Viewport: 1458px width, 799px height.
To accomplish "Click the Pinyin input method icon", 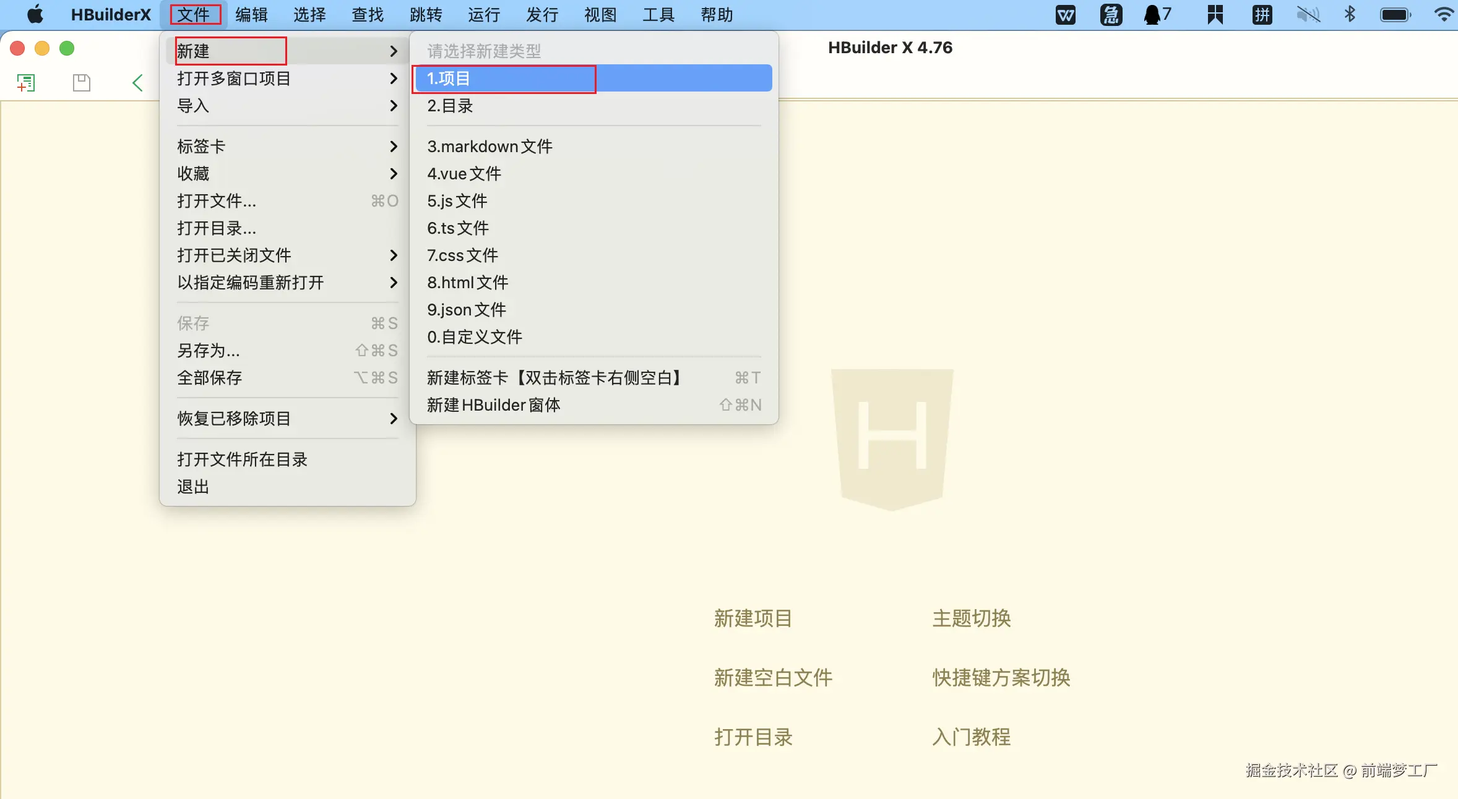I will point(1262,14).
